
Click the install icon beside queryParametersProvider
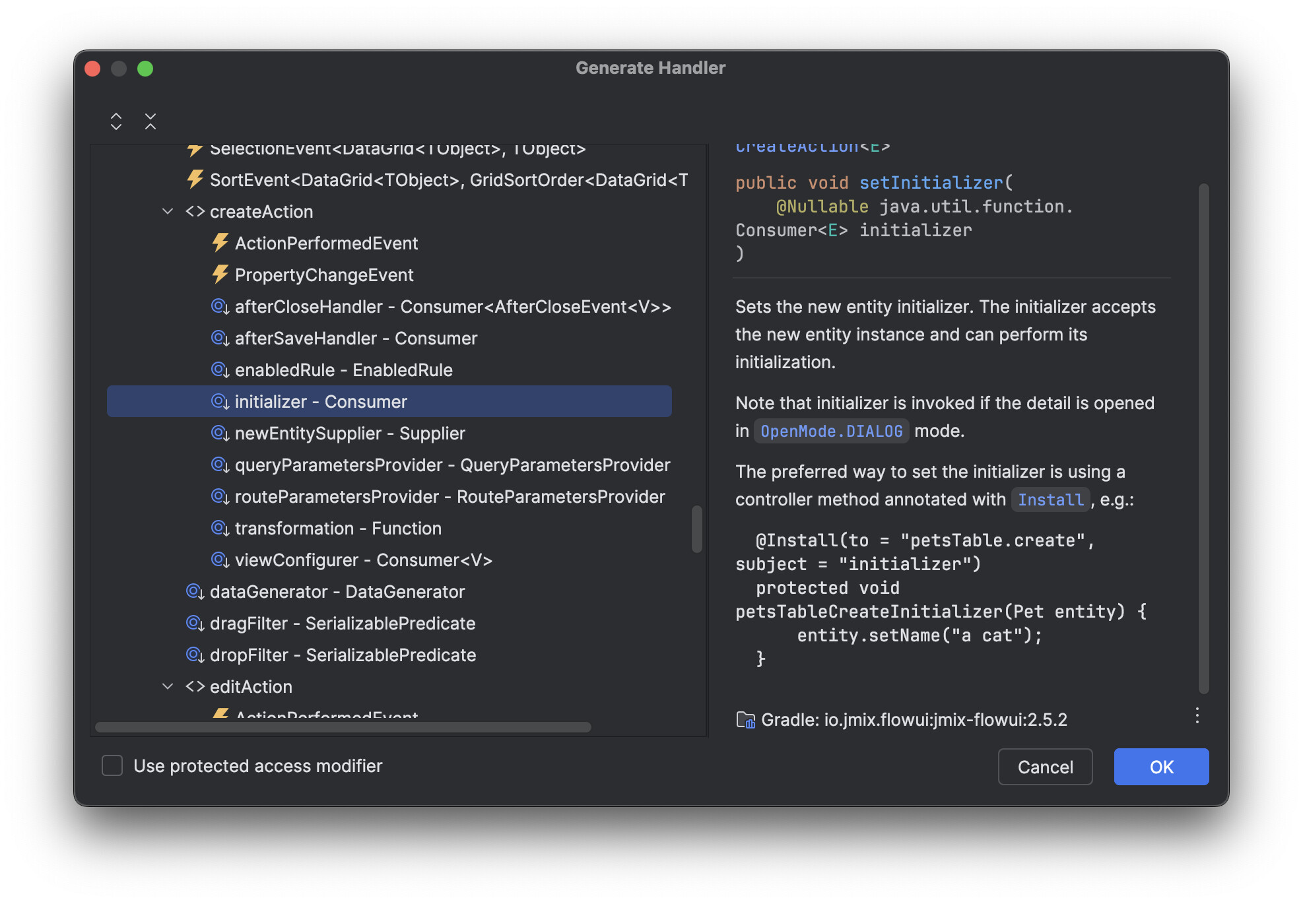pyautogui.click(x=220, y=465)
